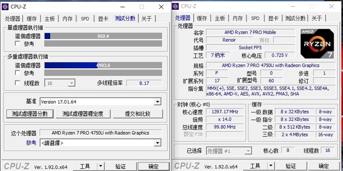Click the 规格 processor specification field
Image resolution: width=343 pixels, height=171 pixels.
(x=271, y=65)
